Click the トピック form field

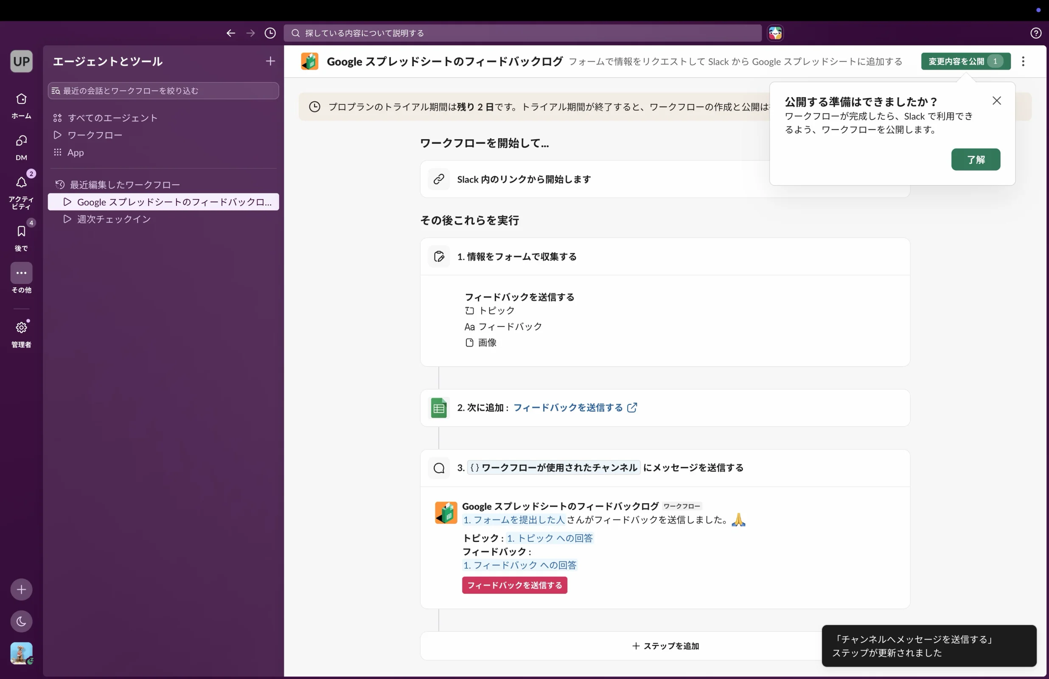(x=490, y=310)
